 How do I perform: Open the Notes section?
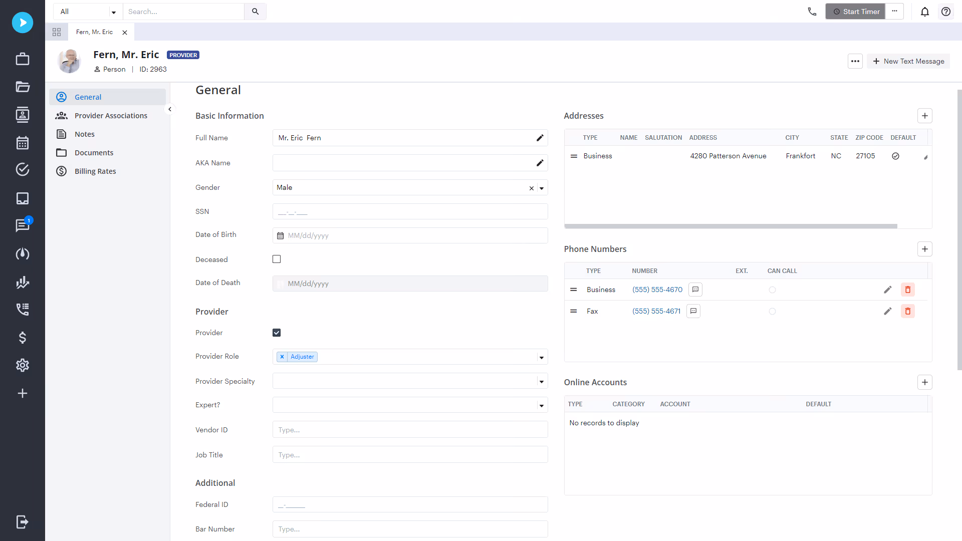[107, 134]
